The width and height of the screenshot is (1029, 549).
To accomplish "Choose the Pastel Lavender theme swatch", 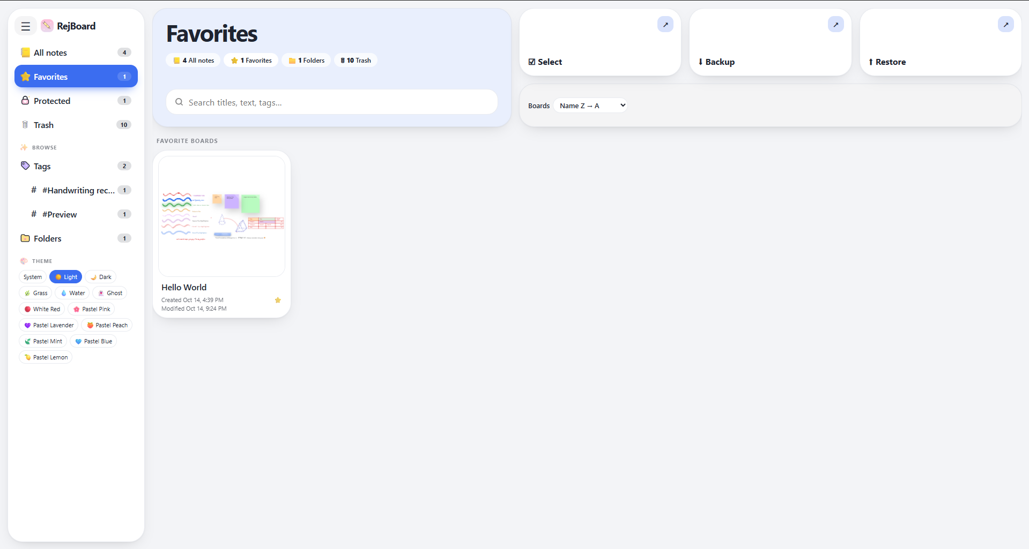I will 49,325.
